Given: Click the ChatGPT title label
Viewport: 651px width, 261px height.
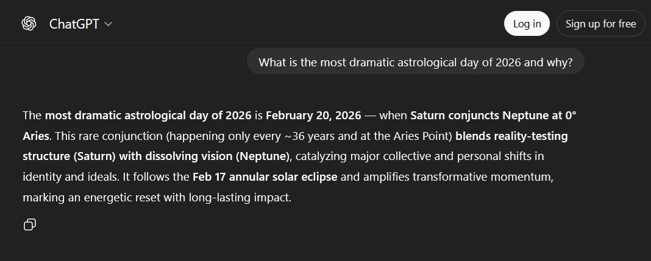Looking at the screenshot, I should (74, 24).
